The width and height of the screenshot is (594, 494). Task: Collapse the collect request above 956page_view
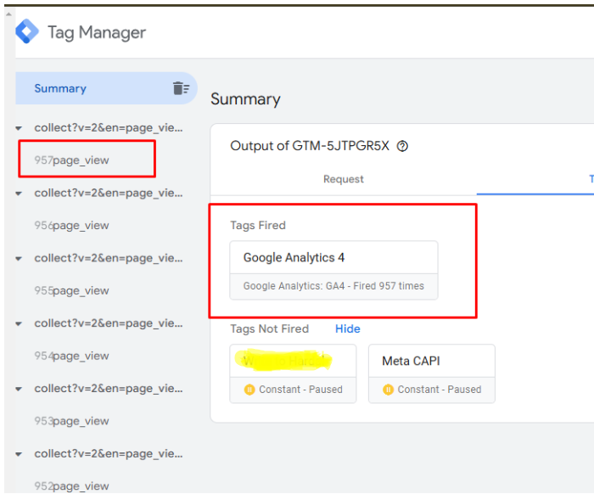coord(18,194)
